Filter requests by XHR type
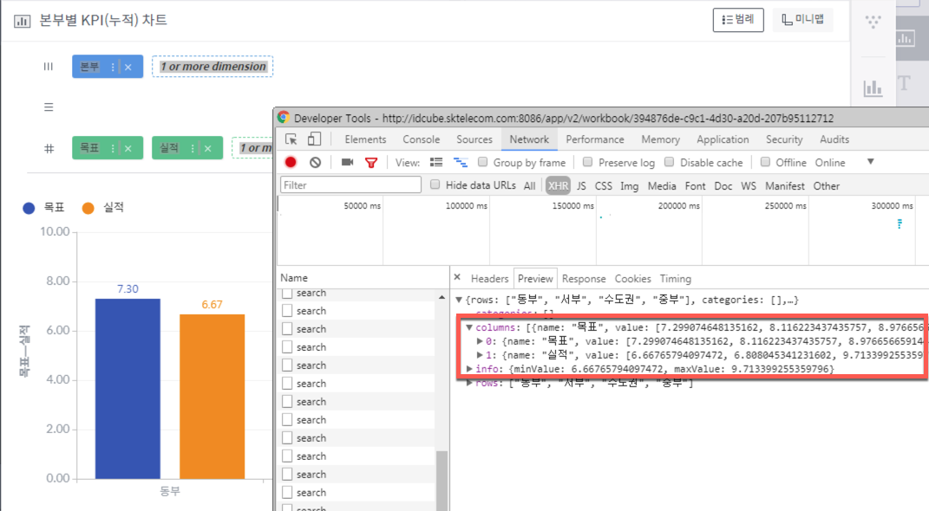 click(558, 185)
